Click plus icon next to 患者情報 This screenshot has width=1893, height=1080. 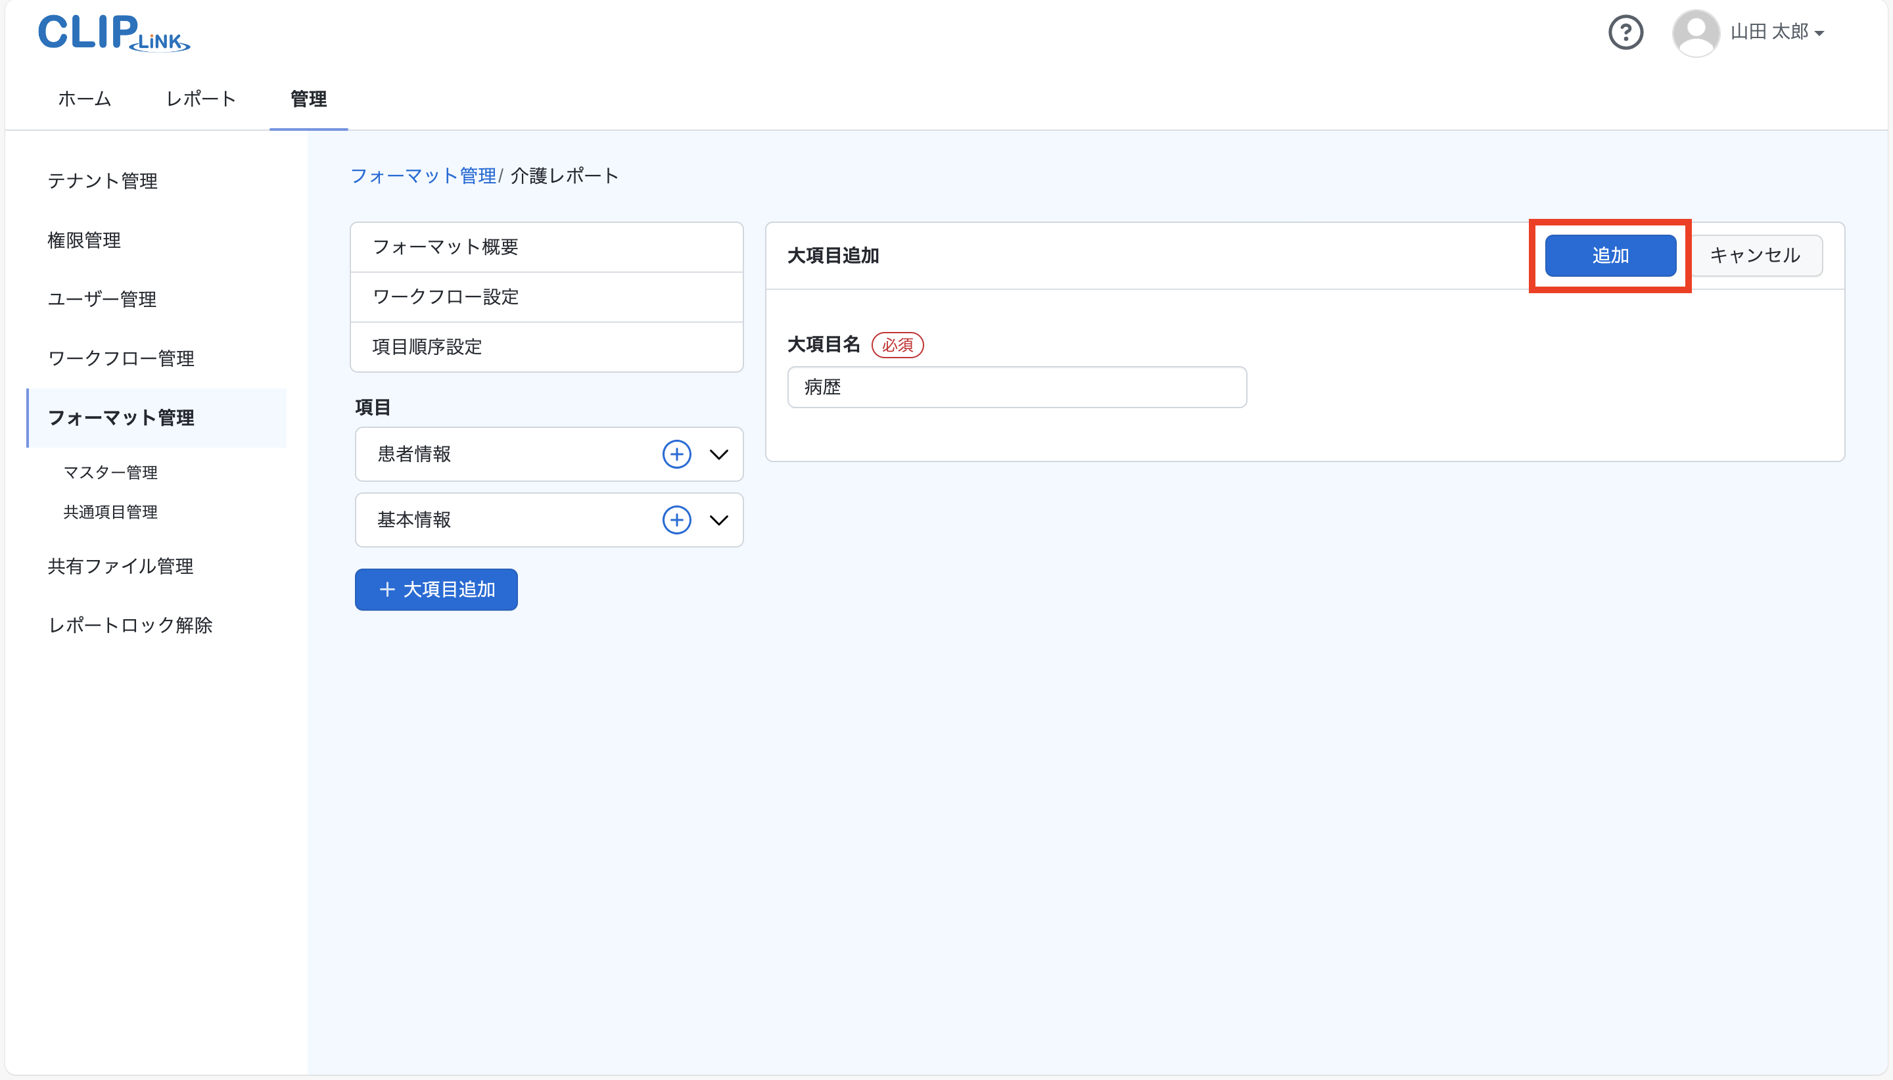point(676,454)
